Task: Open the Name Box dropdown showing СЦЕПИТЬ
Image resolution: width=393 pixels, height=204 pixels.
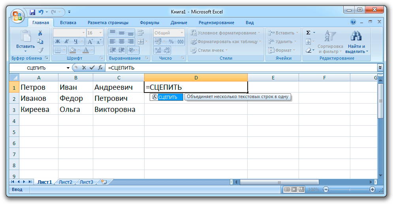Action: click(x=68, y=68)
